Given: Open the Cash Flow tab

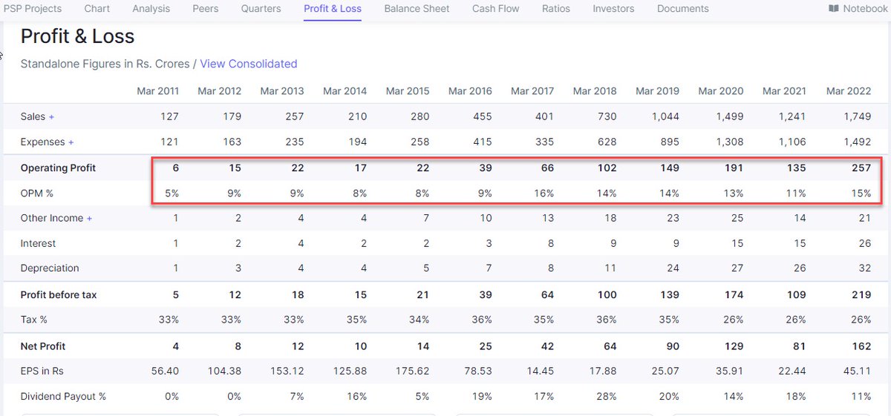Looking at the screenshot, I should click(x=495, y=9).
